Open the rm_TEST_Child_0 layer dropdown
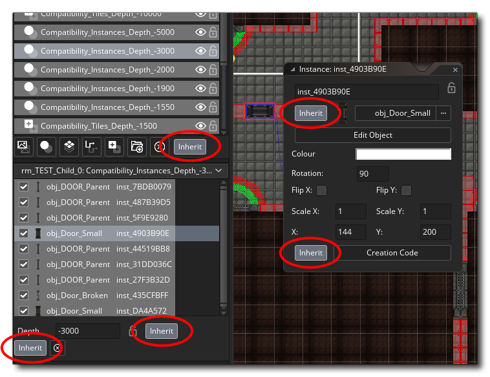The image size is (490, 377). tap(122, 171)
